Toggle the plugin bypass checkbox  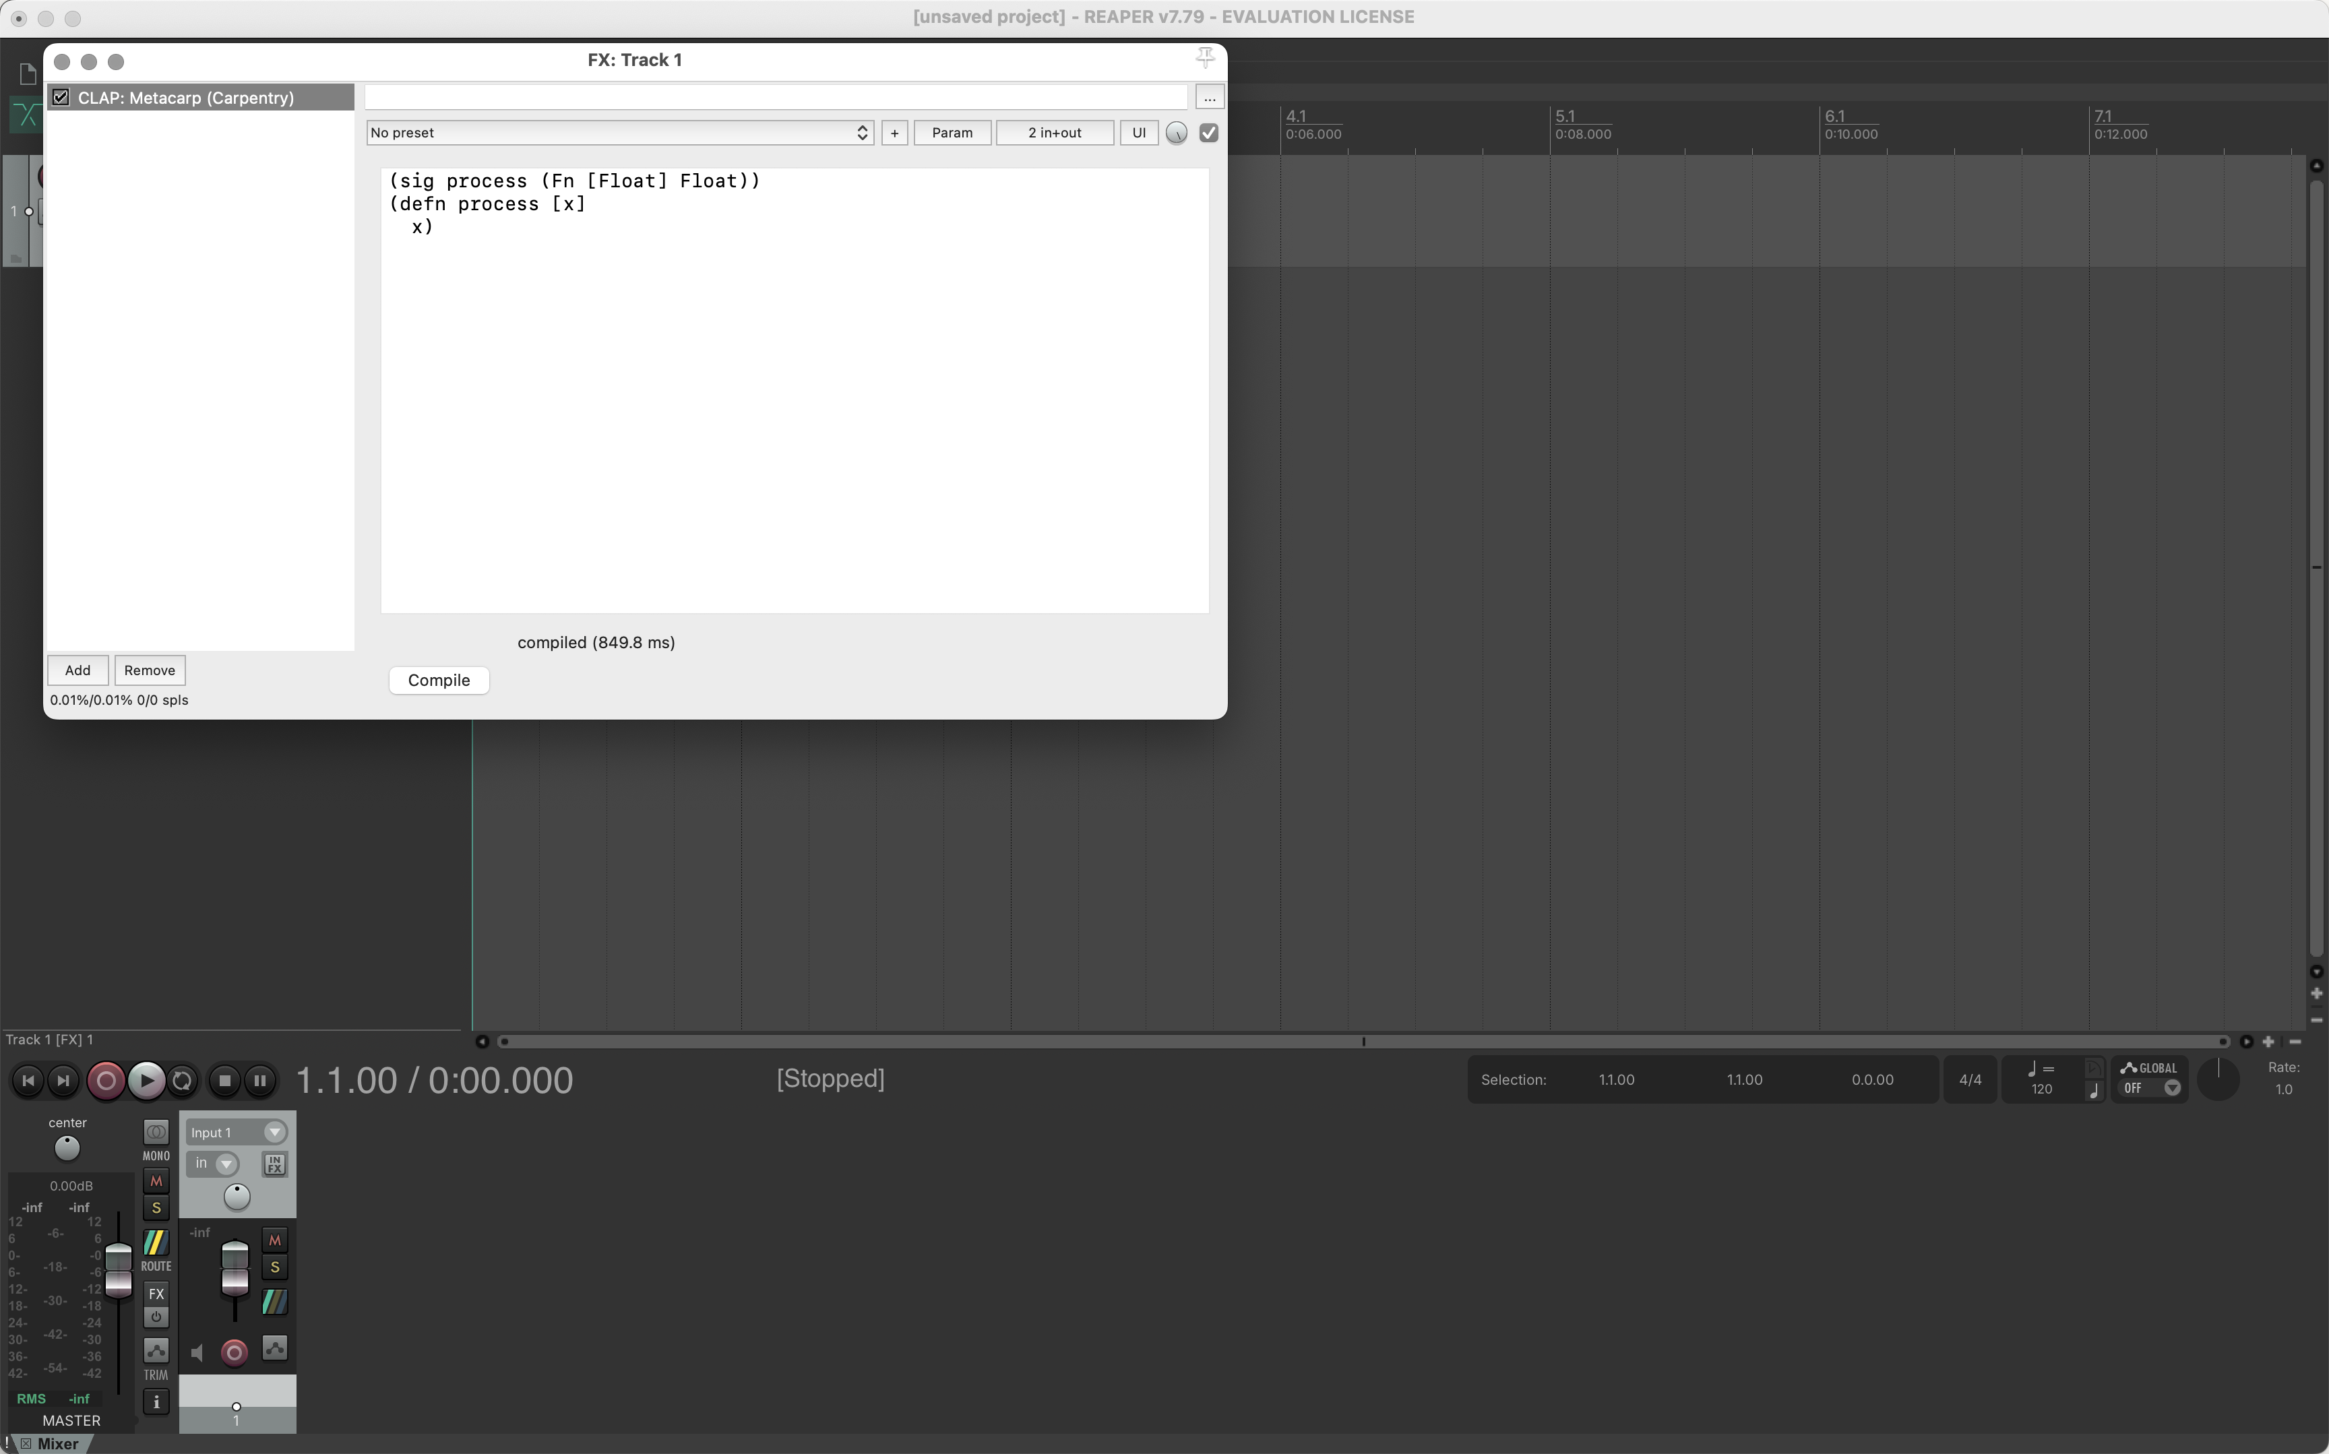click(x=1209, y=133)
